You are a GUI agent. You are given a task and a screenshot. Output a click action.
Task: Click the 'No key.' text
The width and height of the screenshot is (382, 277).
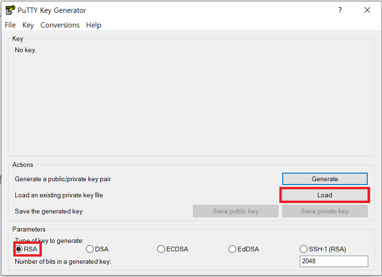tap(26, 50)
